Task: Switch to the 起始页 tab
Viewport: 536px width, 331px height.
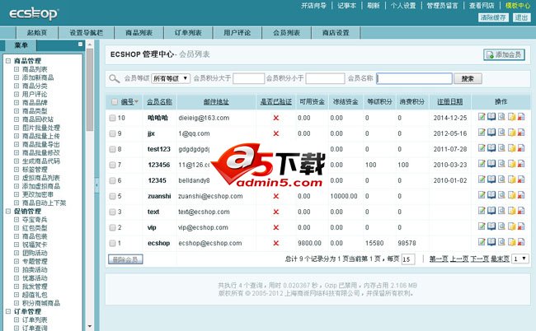Action: (x=37, y=33)
